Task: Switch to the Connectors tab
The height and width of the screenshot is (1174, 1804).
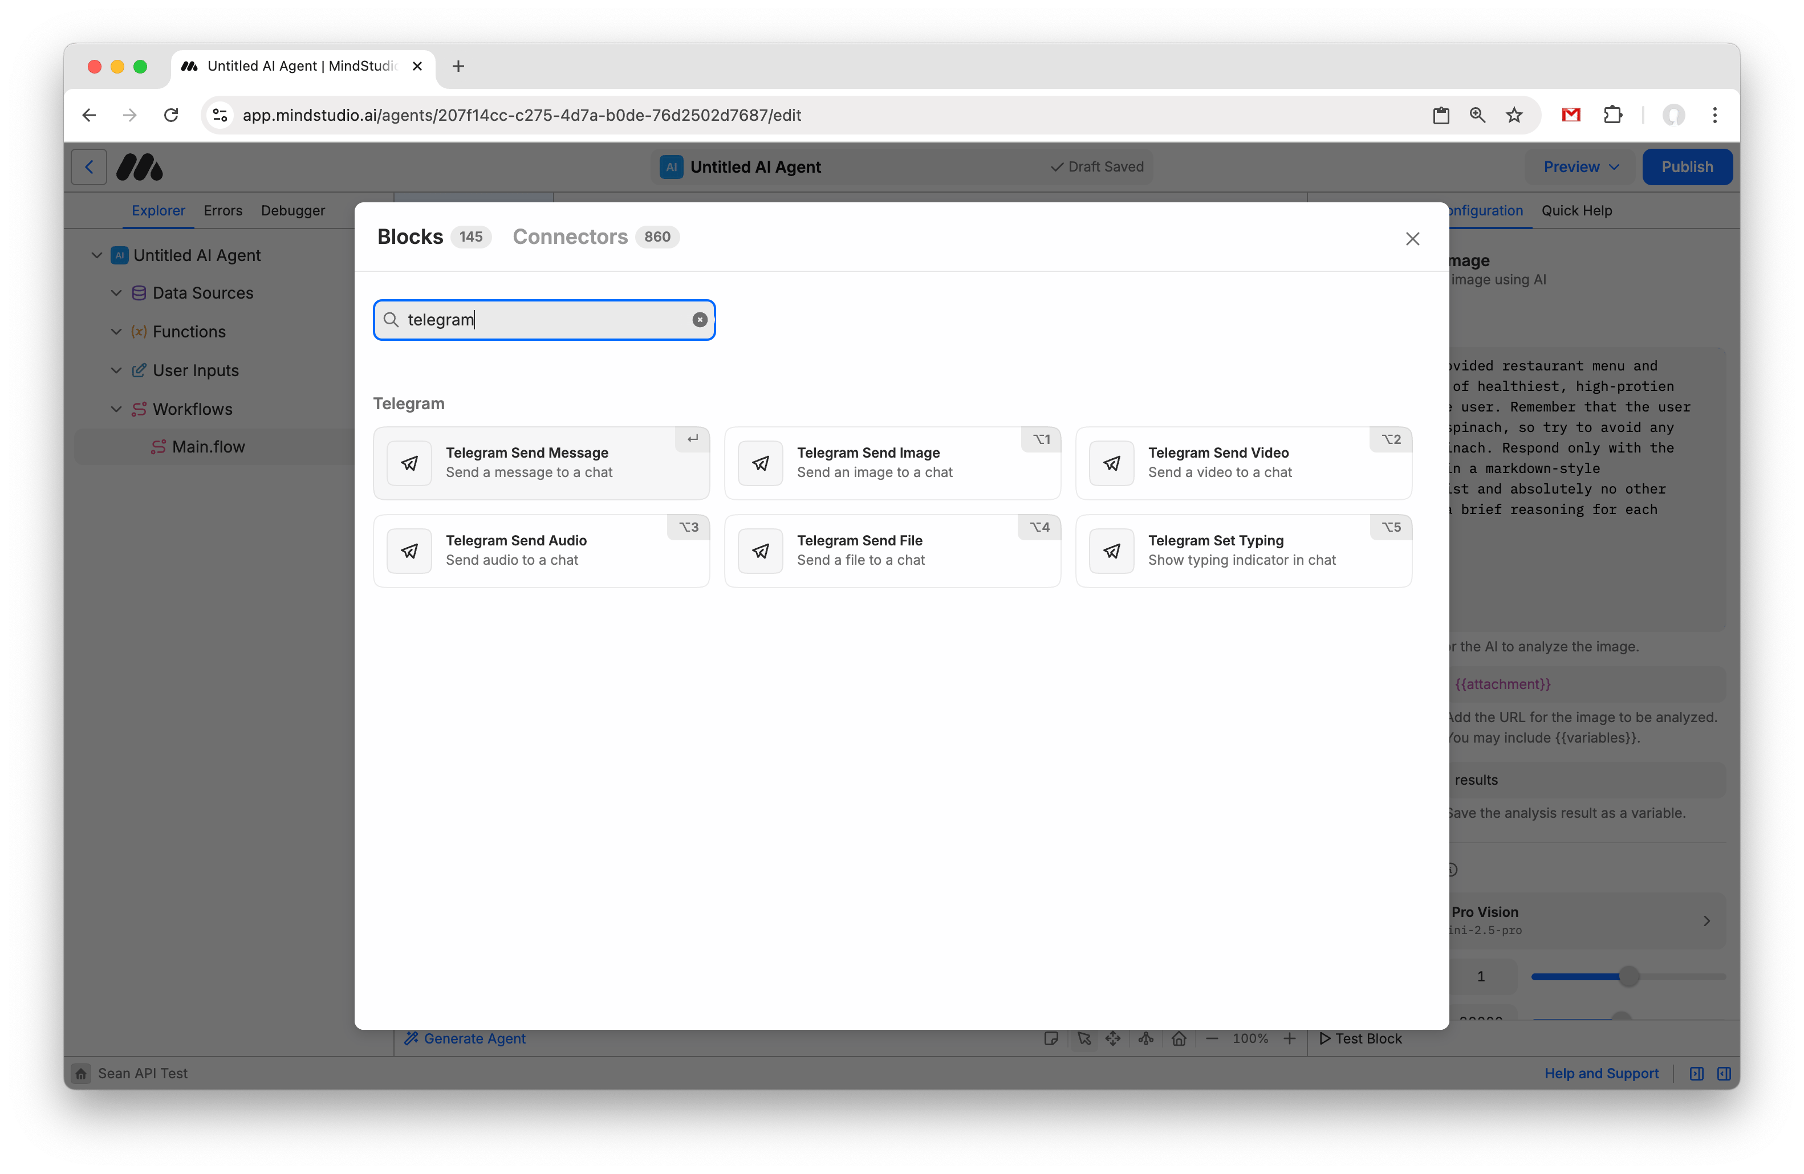Action: click(570, 237)
